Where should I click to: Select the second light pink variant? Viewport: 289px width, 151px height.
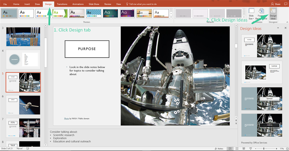(200, 14)
